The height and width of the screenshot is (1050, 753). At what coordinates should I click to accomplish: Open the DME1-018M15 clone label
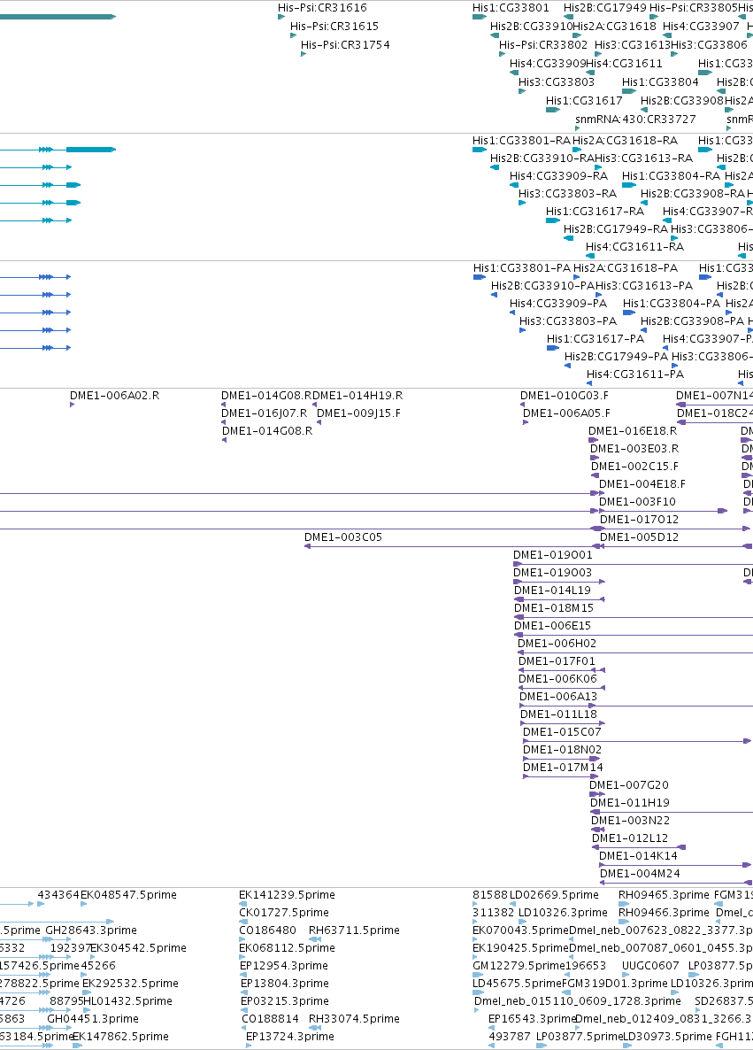pyautogui.click(x=554, y=608)
